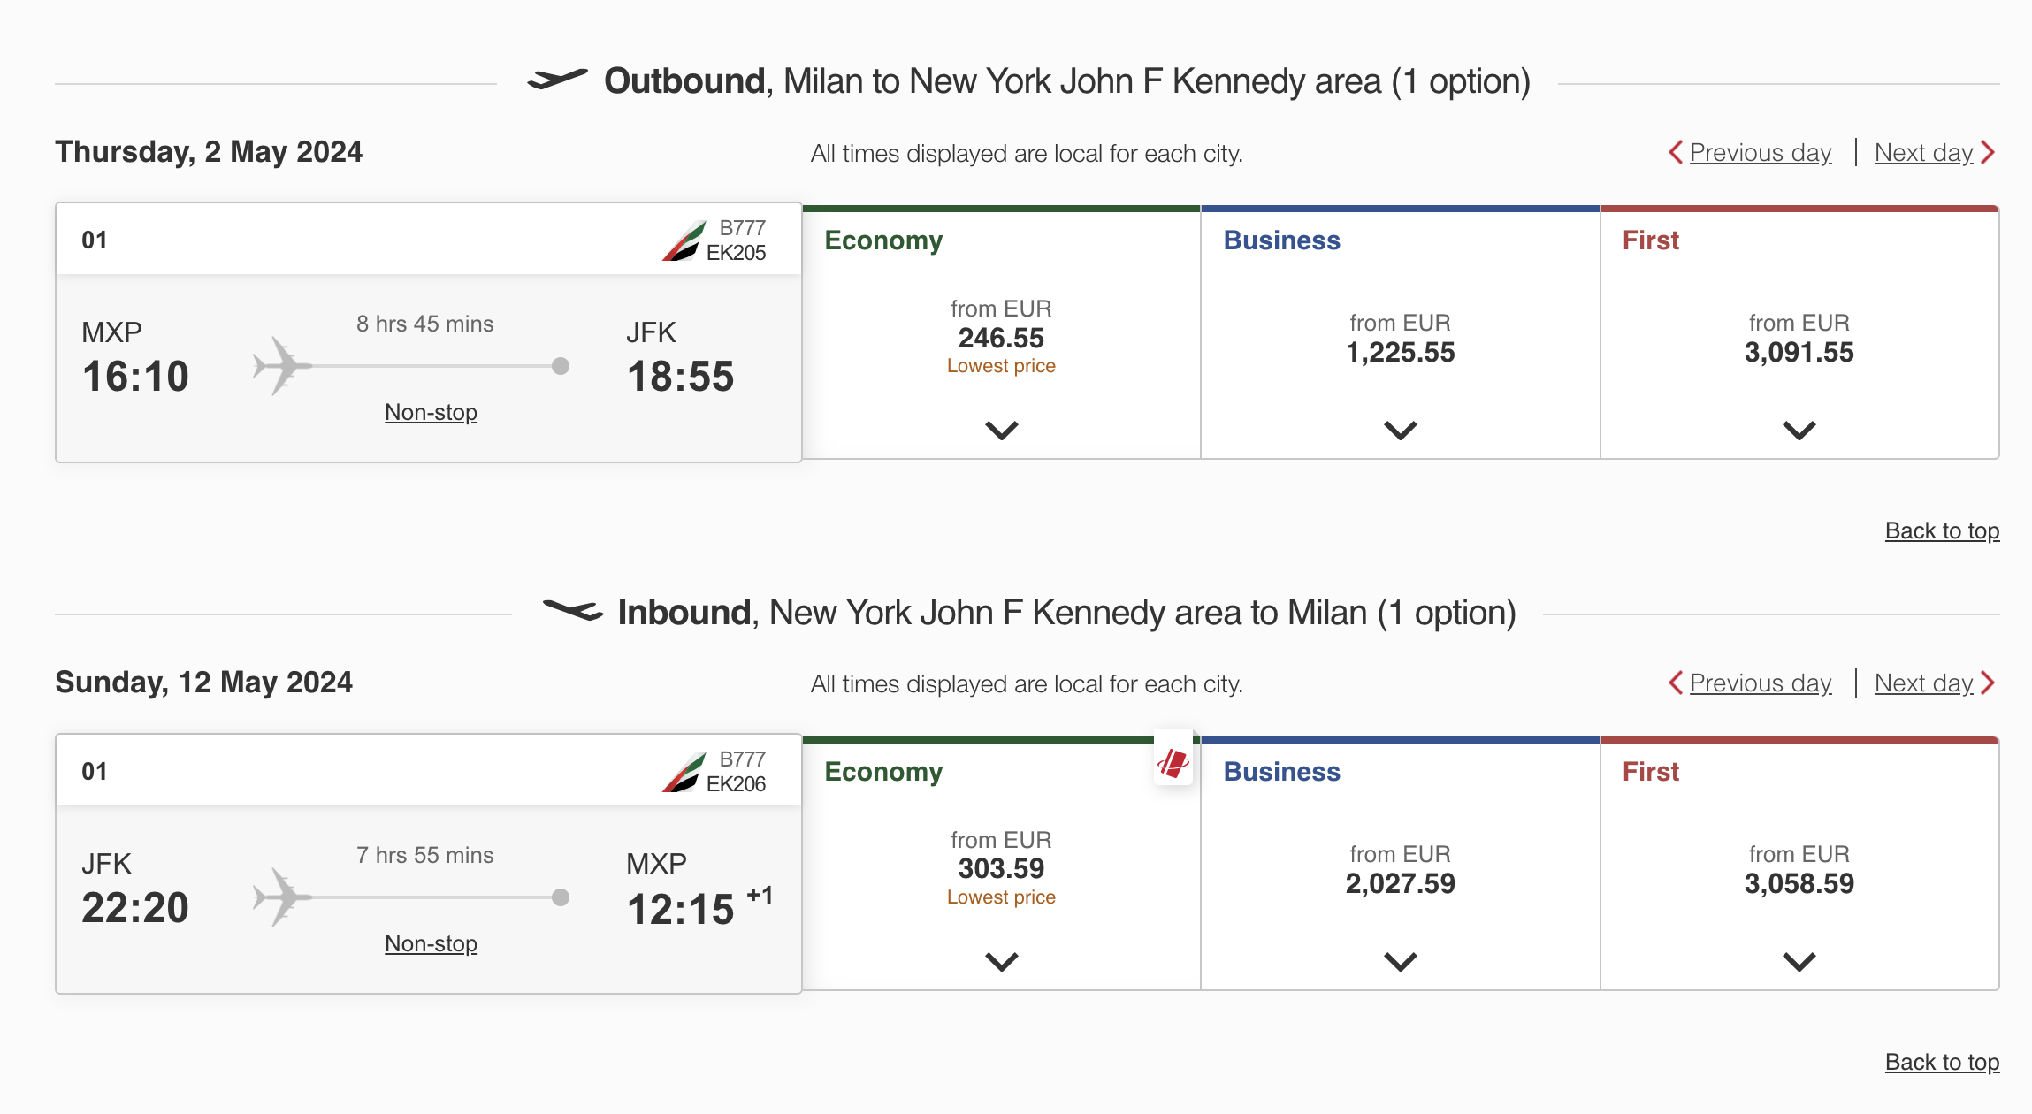
Task: Select the inbound First tab header
Action: [x=1650, y=772]
